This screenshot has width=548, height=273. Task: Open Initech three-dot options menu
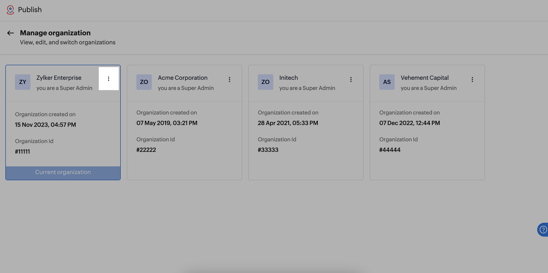[x=351, y=80]
